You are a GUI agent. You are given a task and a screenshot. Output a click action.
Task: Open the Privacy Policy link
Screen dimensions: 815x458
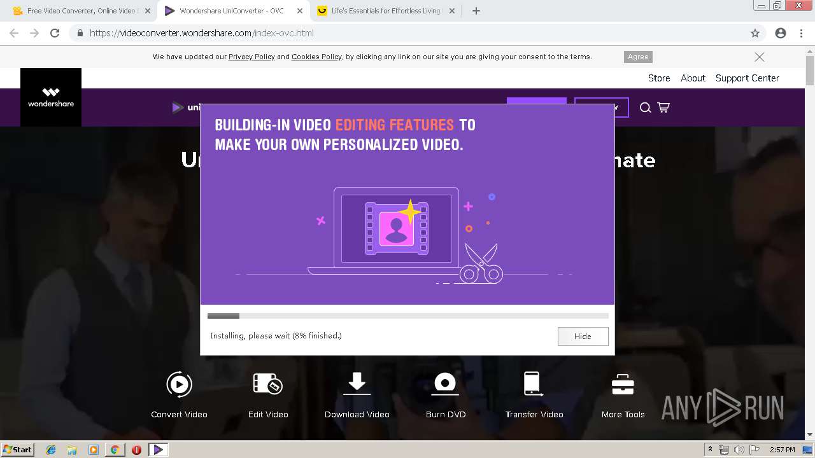pyautogui.click(x=252, y=57)
